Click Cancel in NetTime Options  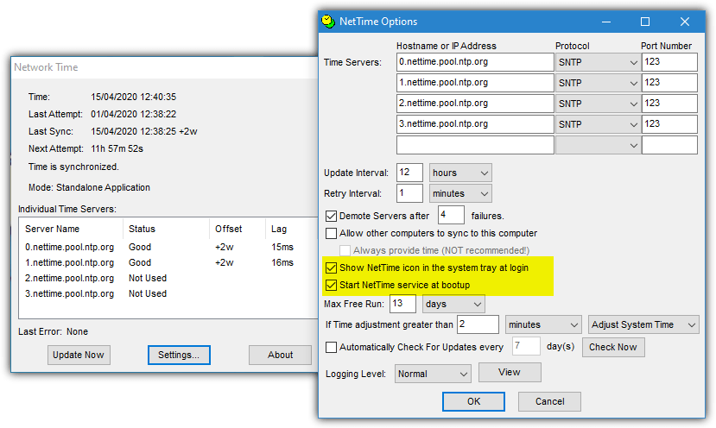tap(549, 401)
